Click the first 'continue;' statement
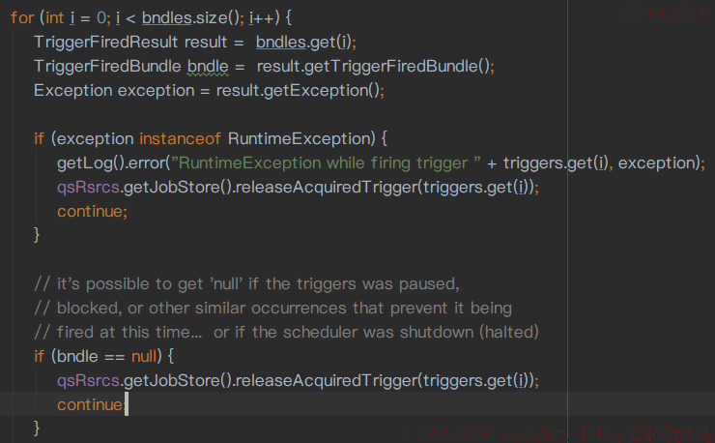This screenshot has height=443, width=715. click(x=92, y=211)
